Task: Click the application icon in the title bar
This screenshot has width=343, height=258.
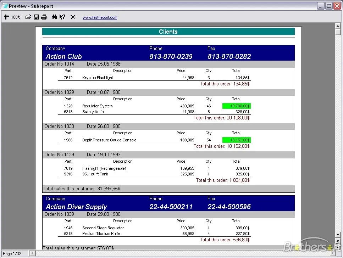Action: pos(5,6)
